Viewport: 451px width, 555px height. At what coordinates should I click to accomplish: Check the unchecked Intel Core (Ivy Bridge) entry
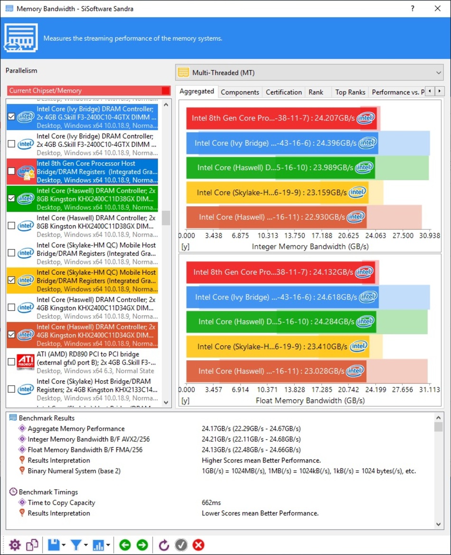(x=11, y=144)
